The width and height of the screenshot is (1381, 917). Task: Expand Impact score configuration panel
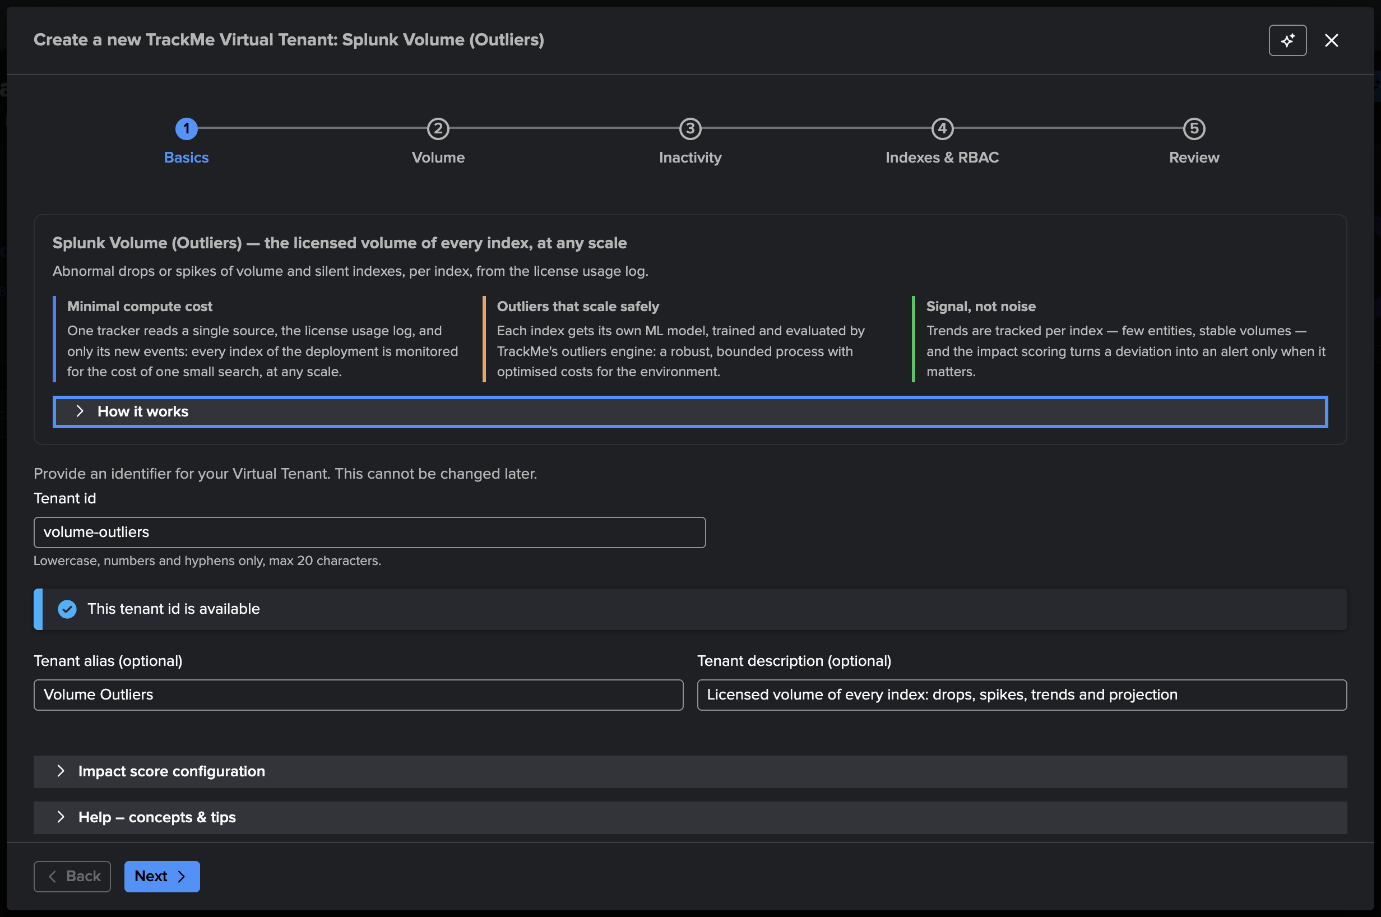click(x=690, y=771)
